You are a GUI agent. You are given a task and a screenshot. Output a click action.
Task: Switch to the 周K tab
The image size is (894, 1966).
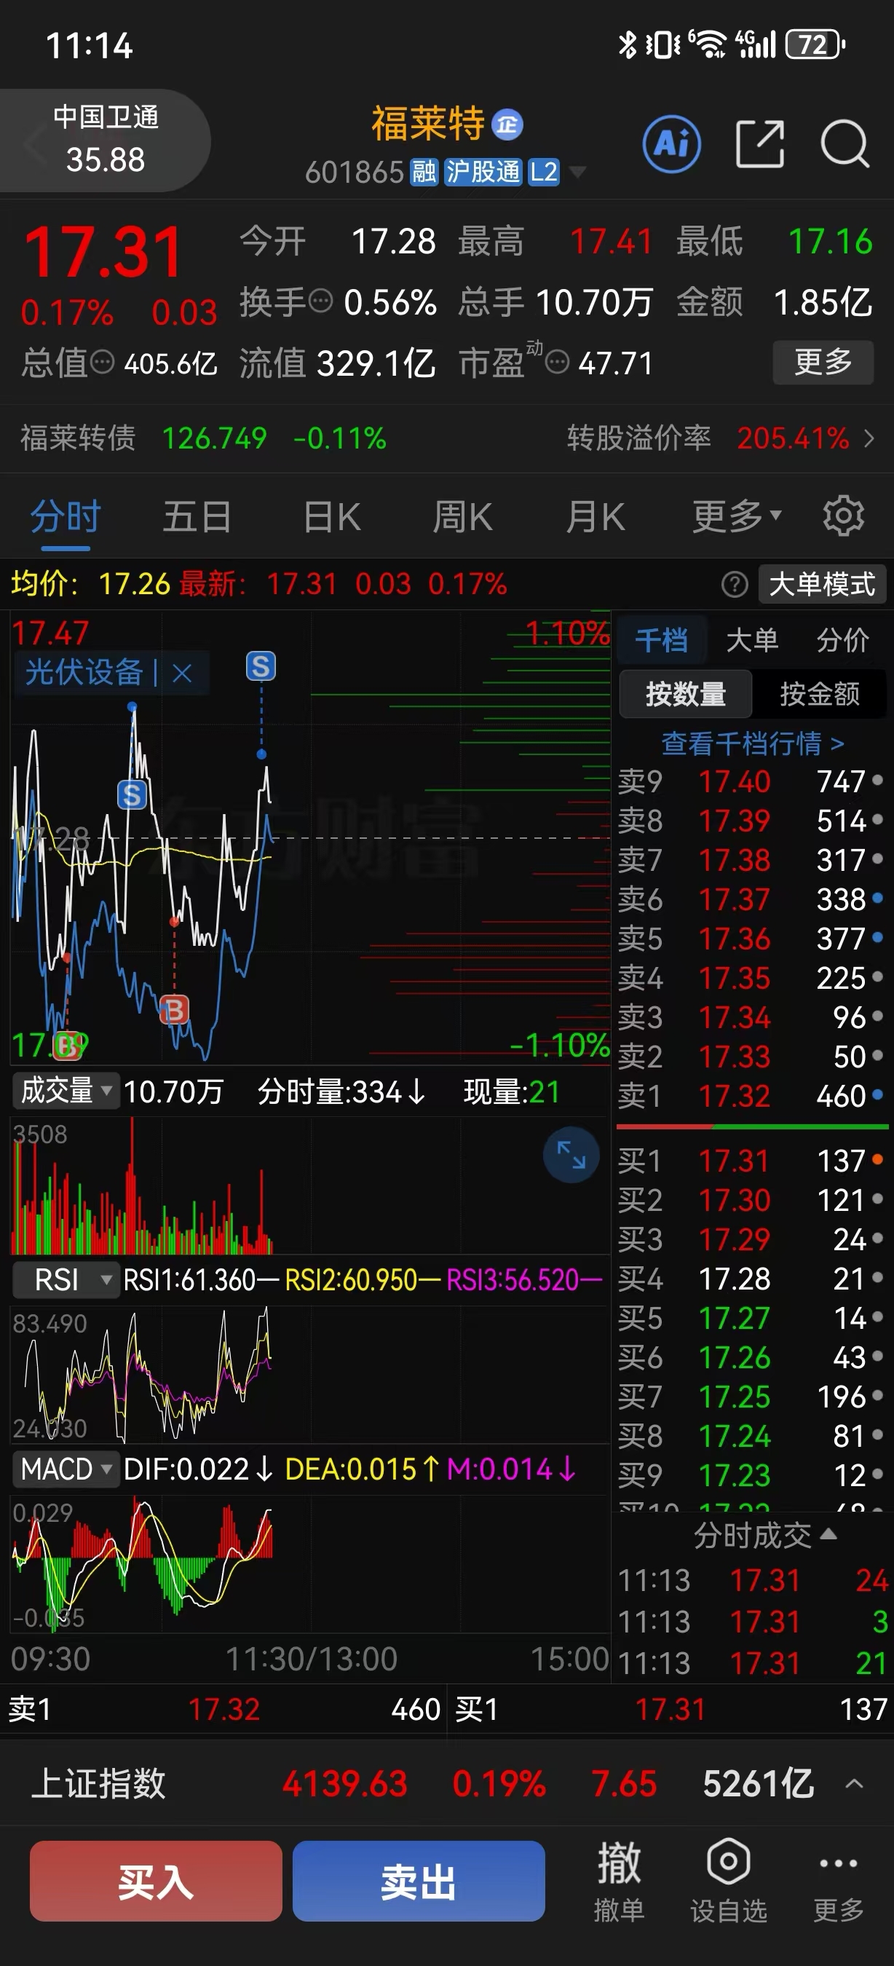click(x=462, y=517)
